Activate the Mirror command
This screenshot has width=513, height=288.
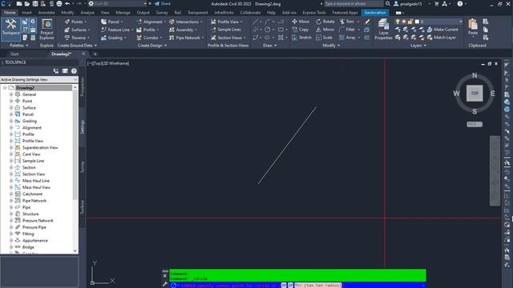coord(325,30)
